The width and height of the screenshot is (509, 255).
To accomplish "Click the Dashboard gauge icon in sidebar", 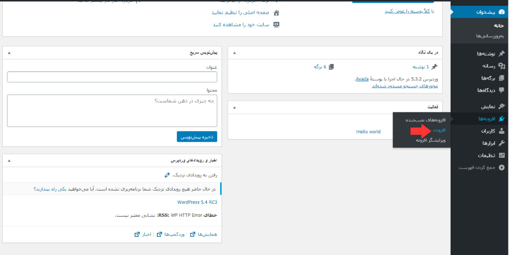I will (x=501, y=12).
